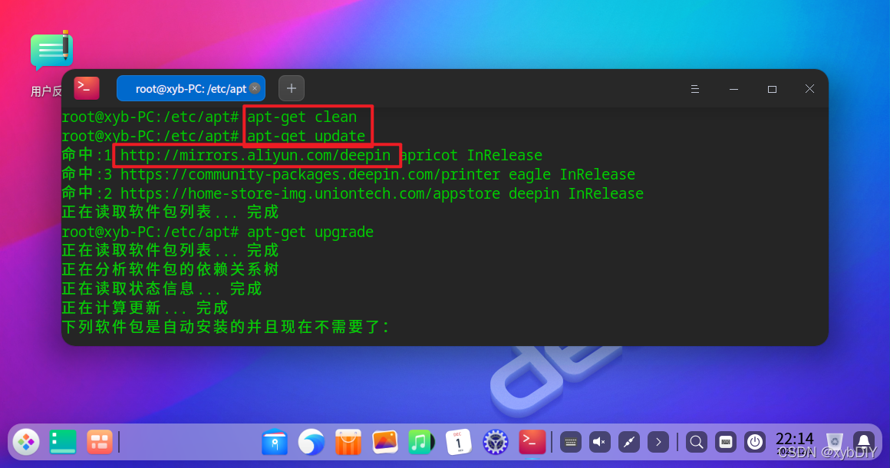The height and width of the screenshot is (468, 890).
Task: Click the 22:14 clock in the dock
Action: [795, 439]
